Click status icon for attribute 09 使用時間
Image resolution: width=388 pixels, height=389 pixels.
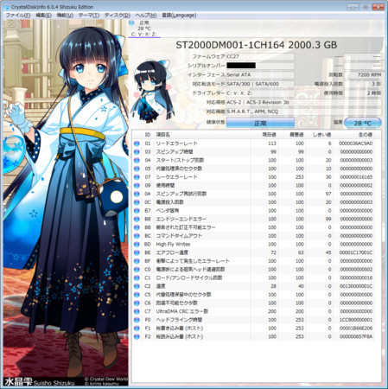pos(137,185)
